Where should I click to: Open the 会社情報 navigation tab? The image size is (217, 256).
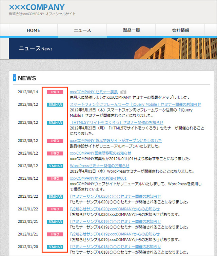[x=180, y=31]
